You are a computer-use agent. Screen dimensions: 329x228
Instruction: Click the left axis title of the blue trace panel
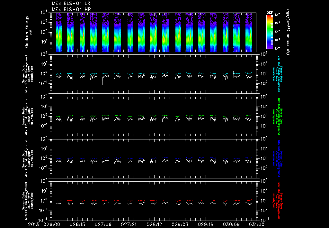(x=28, y=158)
